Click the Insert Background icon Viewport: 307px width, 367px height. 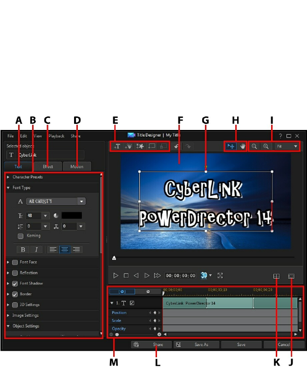(151, 146)
